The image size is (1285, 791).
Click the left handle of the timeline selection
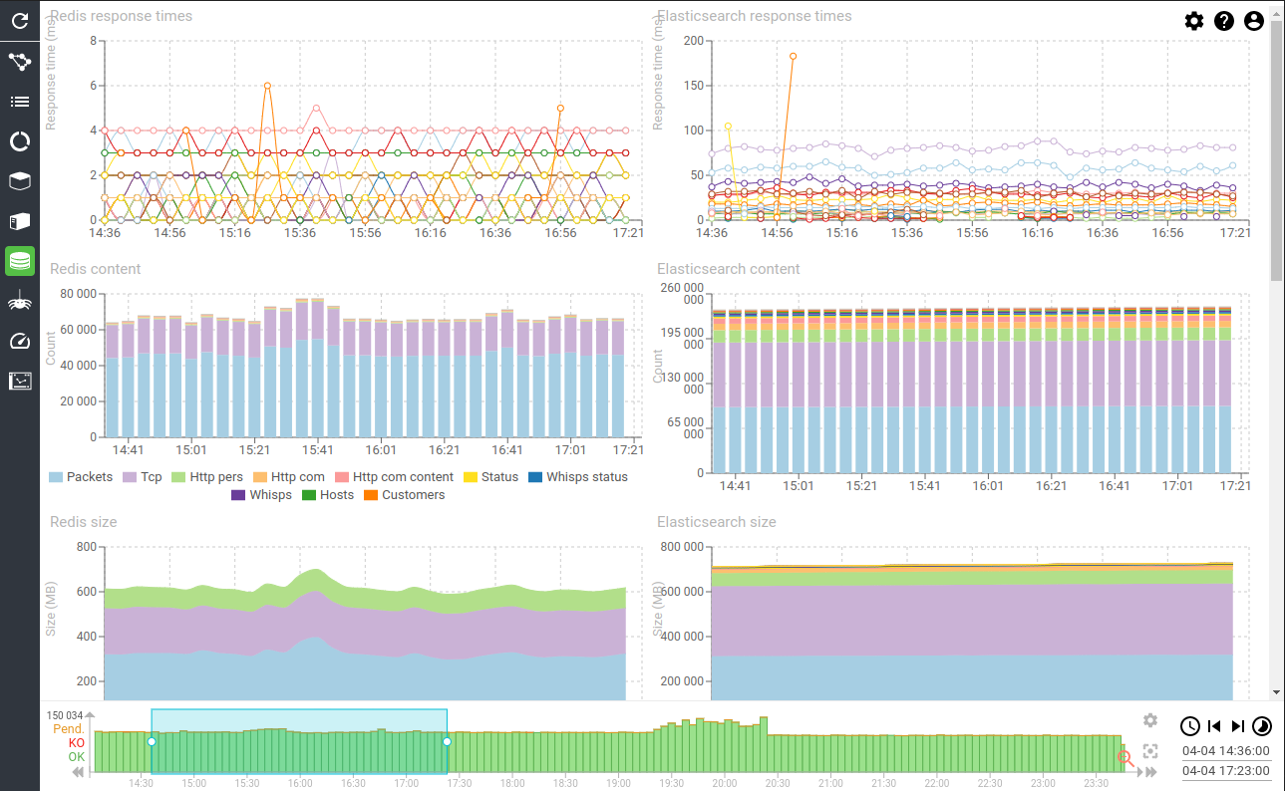[x=152, y=741]
